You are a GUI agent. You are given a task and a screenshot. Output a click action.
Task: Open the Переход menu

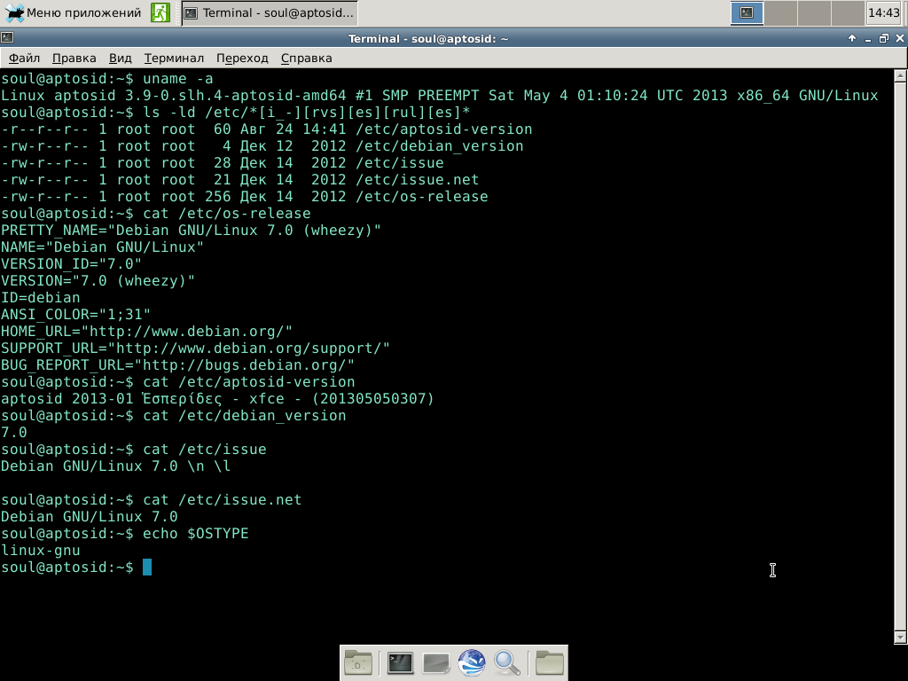coord(242,58)
